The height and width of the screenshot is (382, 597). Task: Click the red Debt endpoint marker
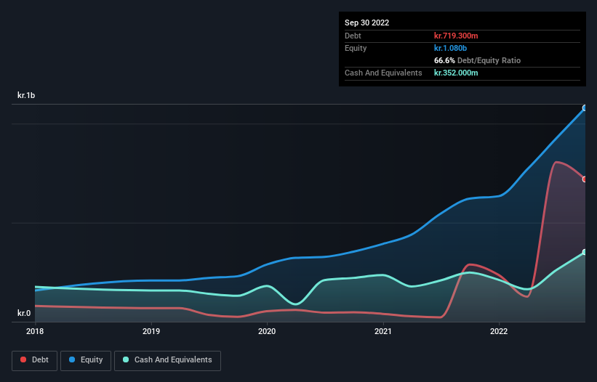(x=585, y=179)
